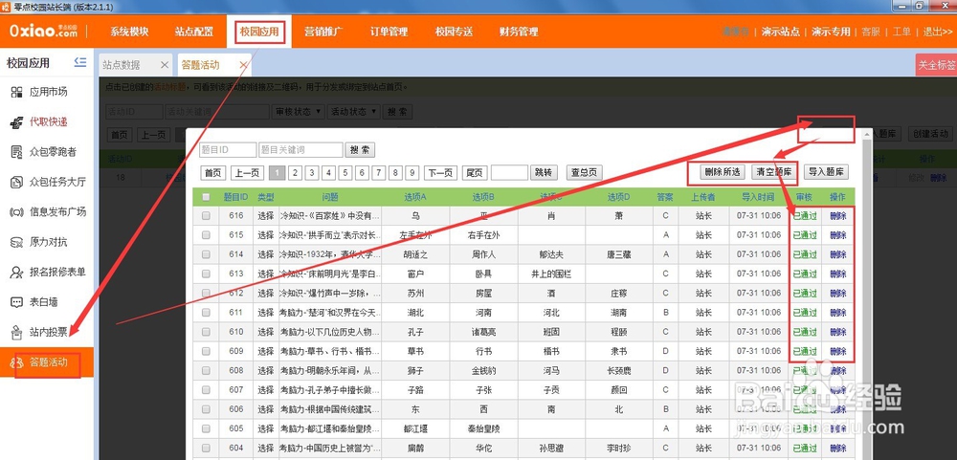Go to page 9 of questions

412,173
